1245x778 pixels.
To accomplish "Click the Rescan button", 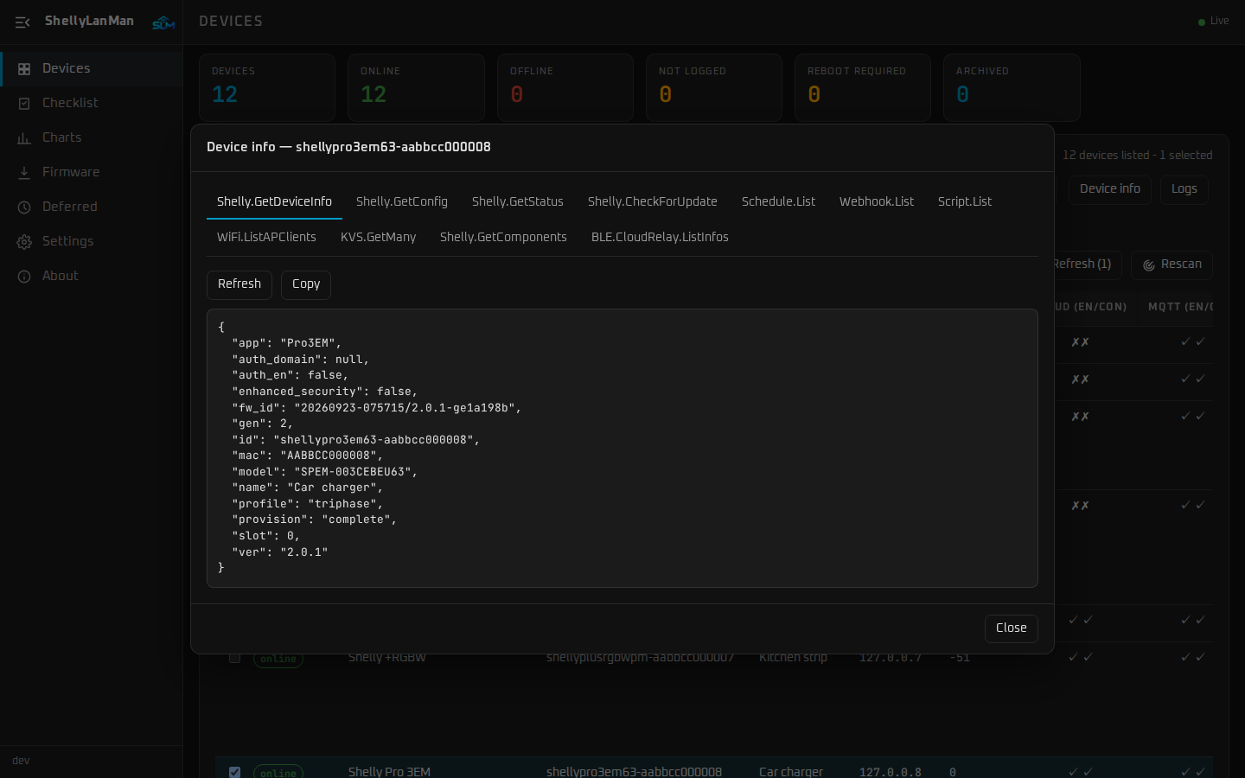I will tap(1172, 265).
